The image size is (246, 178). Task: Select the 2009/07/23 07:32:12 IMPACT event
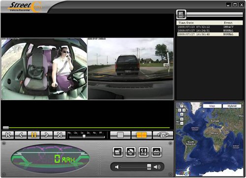(x=208, y=27)
